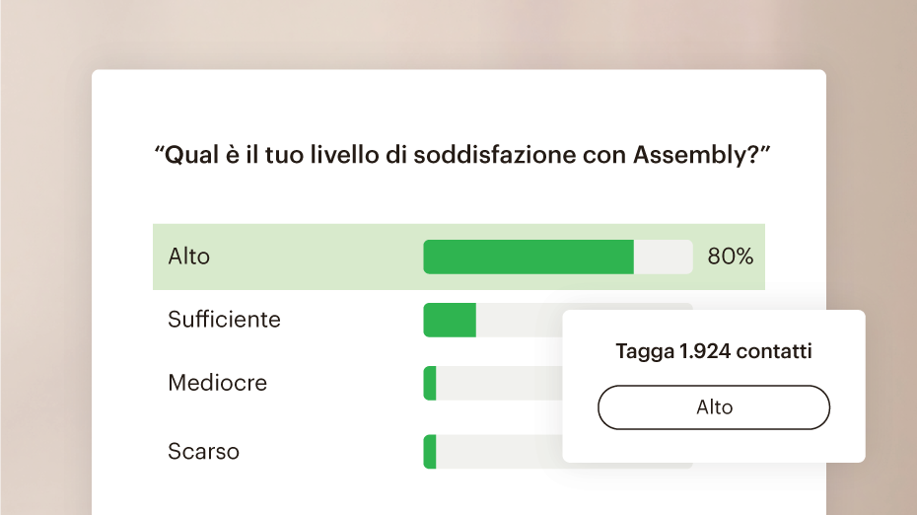This screenshot has height=515, width=917.
Task: Click the grey unfilled end of Alto bar
Action: click(x=663, y=257)
